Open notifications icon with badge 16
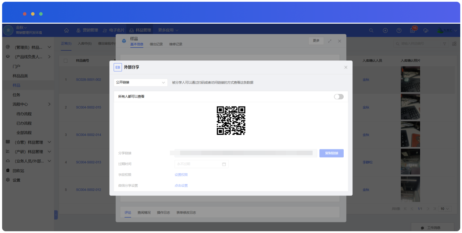The image size is (462, 233). tap(413, 30)
